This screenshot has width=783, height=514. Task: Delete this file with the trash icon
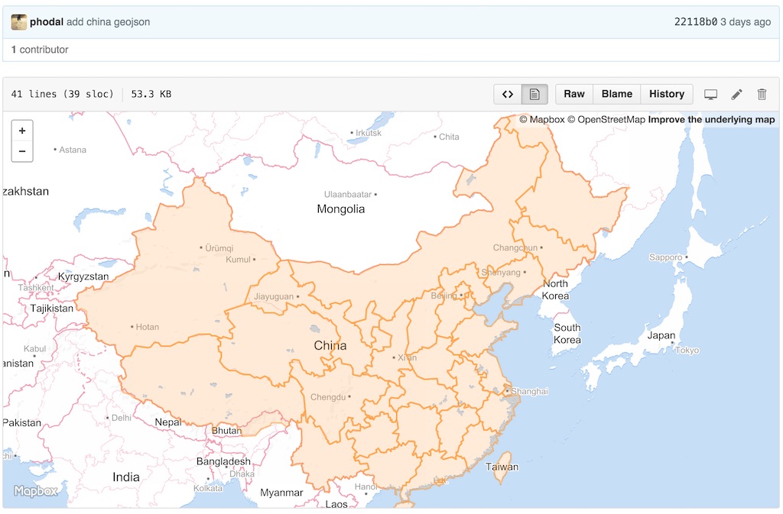[x=762, y=94]
